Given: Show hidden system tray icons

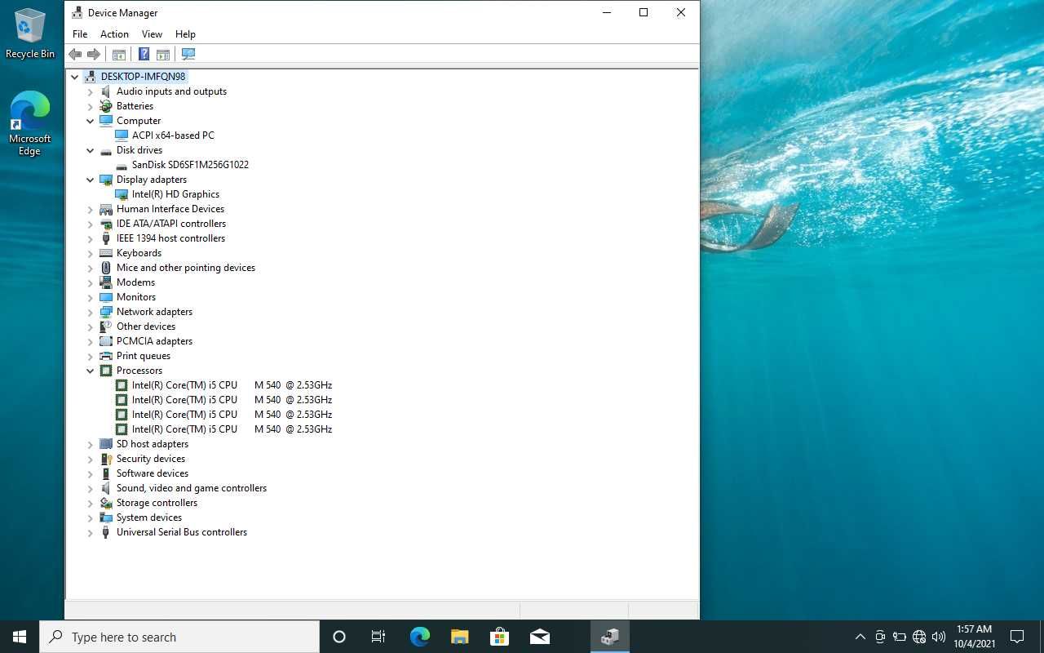Looking at the screenshot, I should (860, 637).
